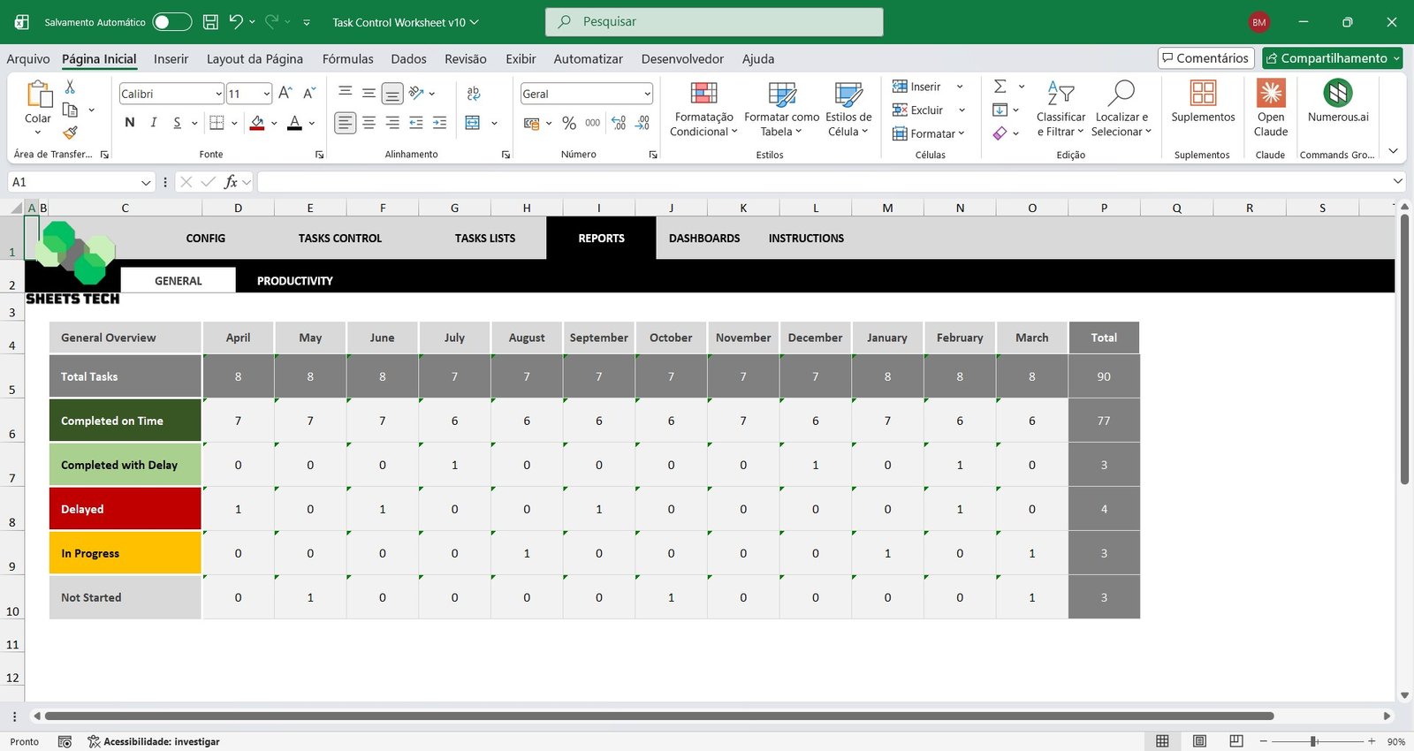
Task: Open the Fórmulas ribbon tab
Action: click(347, 59)
